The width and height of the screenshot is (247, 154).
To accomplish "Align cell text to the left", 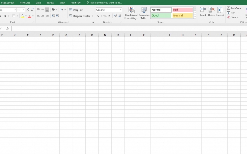I will pyautogui.click(x=38, y=16).
